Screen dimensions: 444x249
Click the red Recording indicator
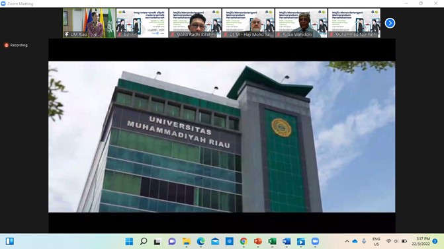(16, 45)
